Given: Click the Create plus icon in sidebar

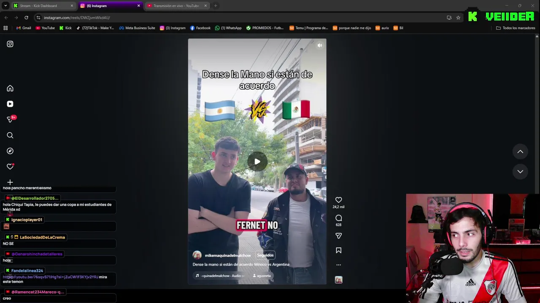Looking at the screenshot, I should tap(10, 182).
